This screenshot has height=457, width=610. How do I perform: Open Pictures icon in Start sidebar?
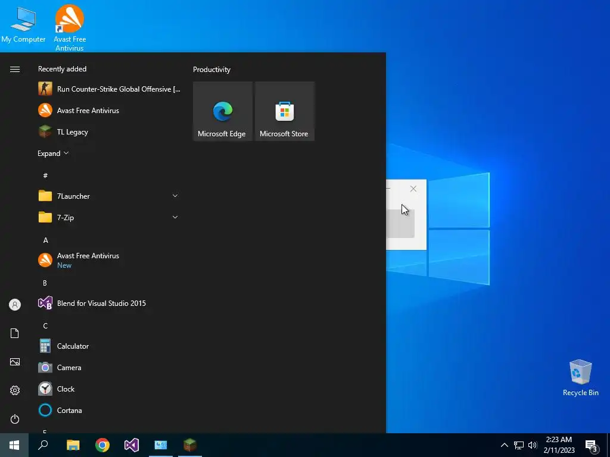(15, 362)
